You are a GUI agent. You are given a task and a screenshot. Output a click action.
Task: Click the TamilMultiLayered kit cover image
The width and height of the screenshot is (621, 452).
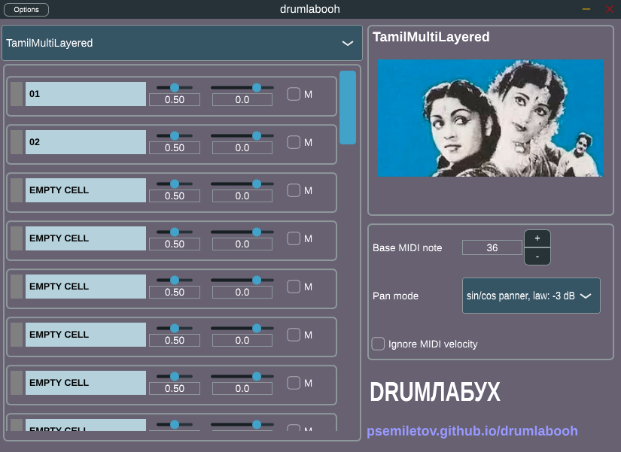coord(490,118)
